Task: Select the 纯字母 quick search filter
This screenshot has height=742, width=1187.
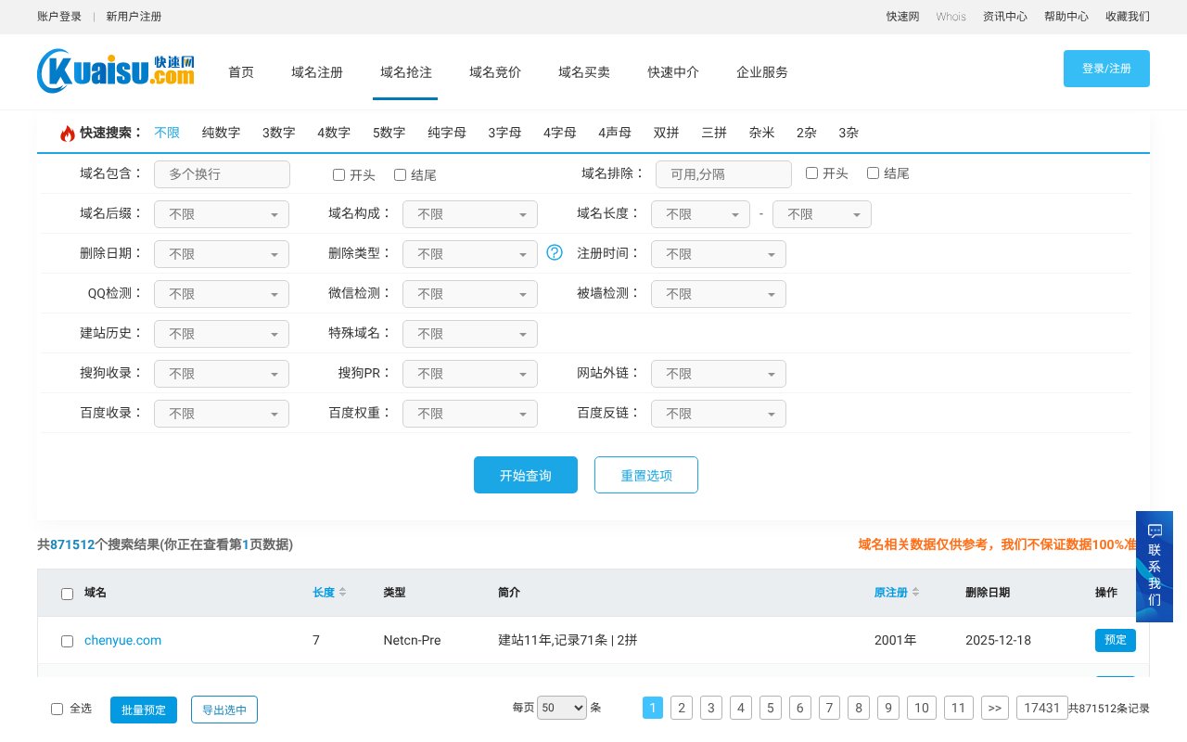Action: point(446,133)
